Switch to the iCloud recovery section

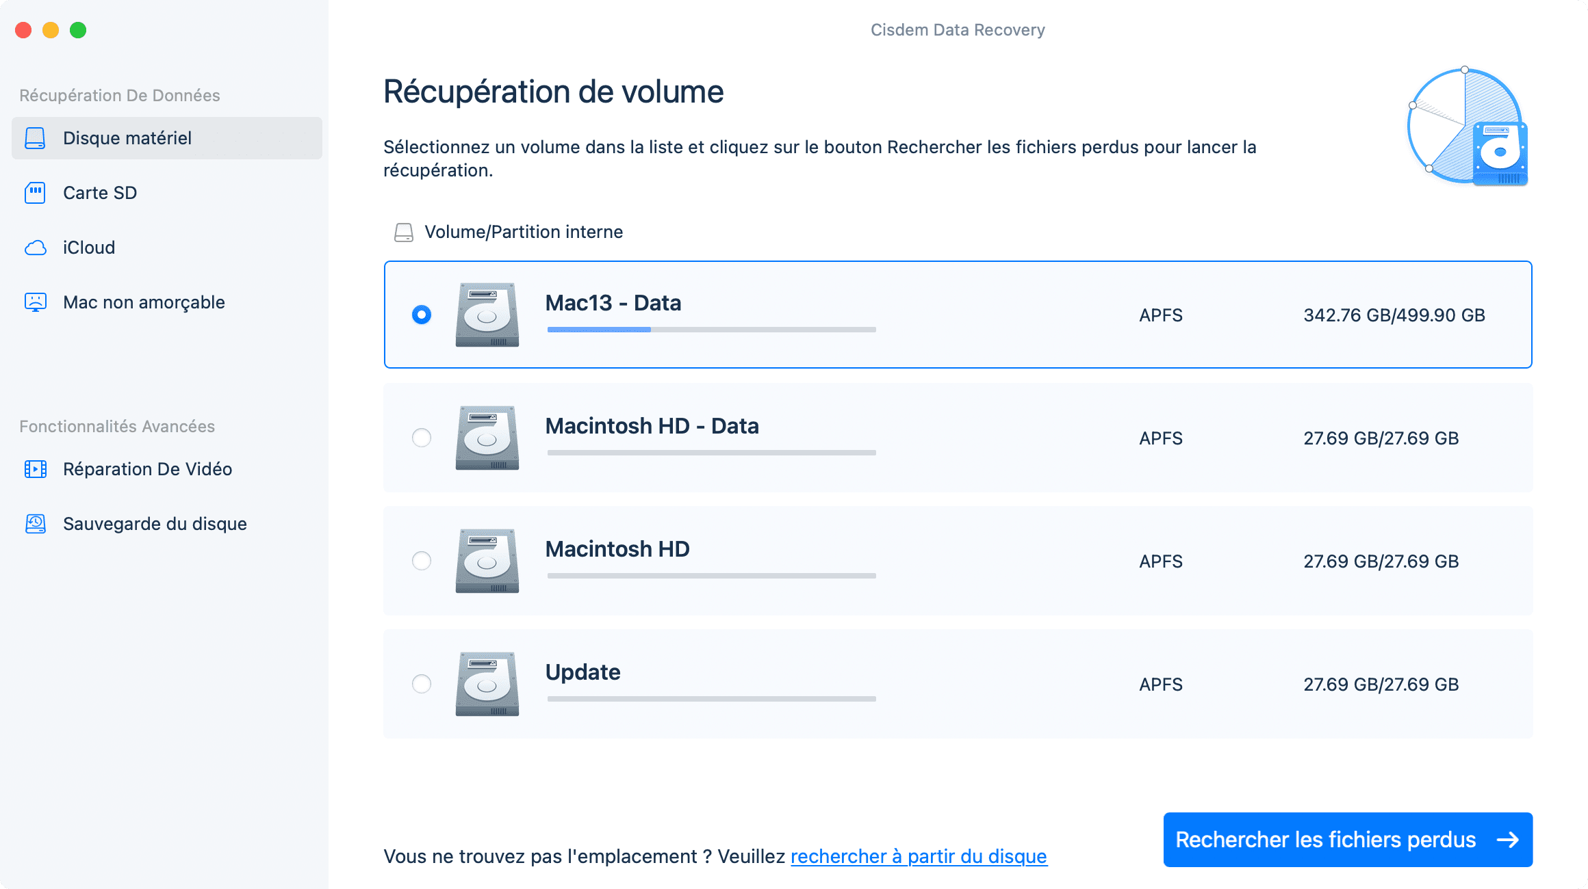click(89, 248)
